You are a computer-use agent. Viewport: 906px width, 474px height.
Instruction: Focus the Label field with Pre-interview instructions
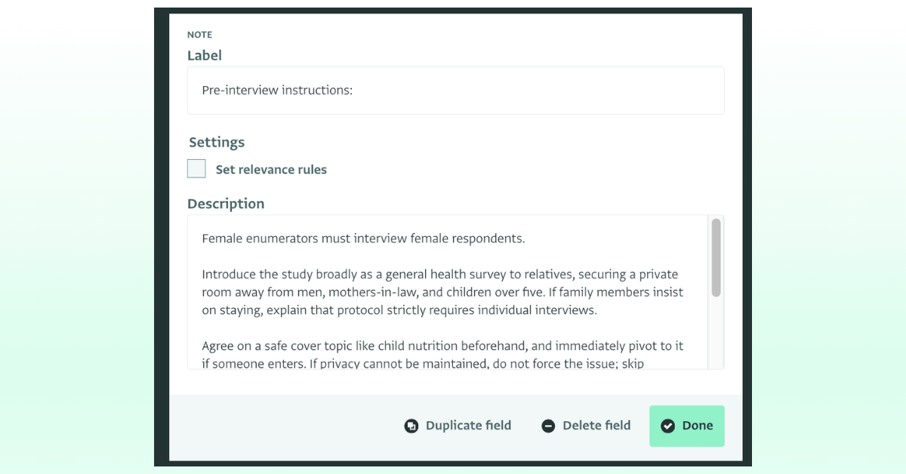tap(455, 91)
